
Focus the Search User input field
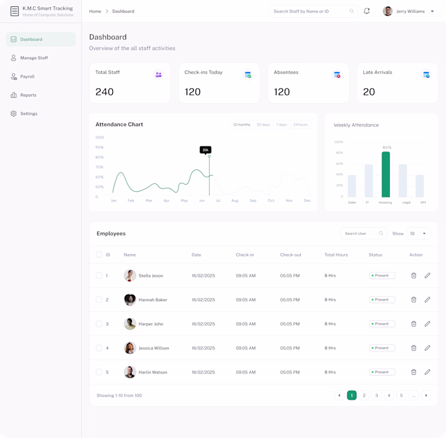364,234
